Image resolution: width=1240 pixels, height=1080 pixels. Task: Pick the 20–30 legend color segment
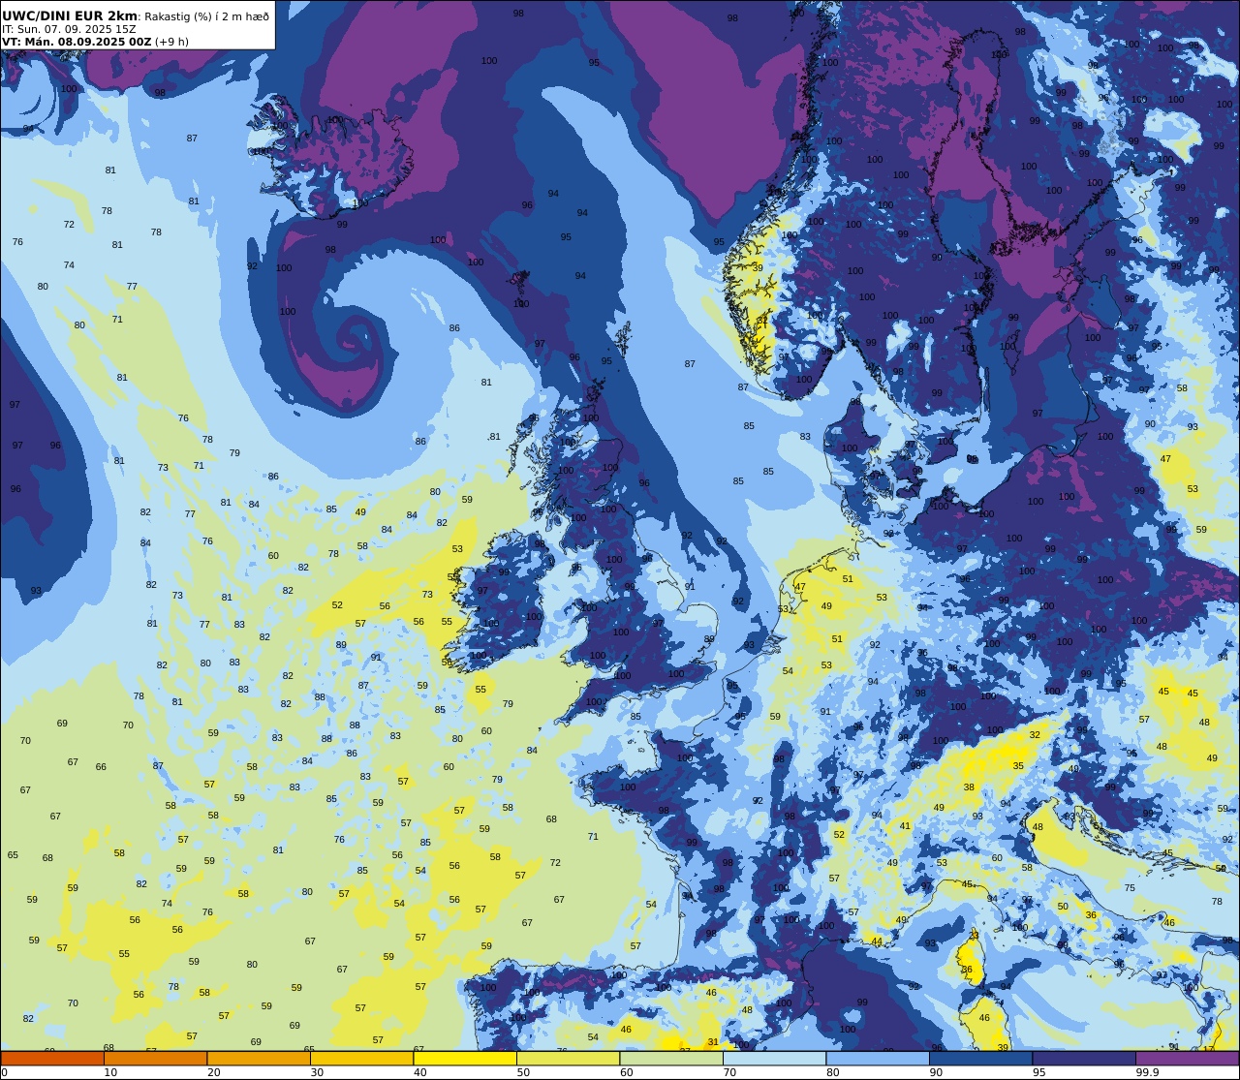[259, 1059]
